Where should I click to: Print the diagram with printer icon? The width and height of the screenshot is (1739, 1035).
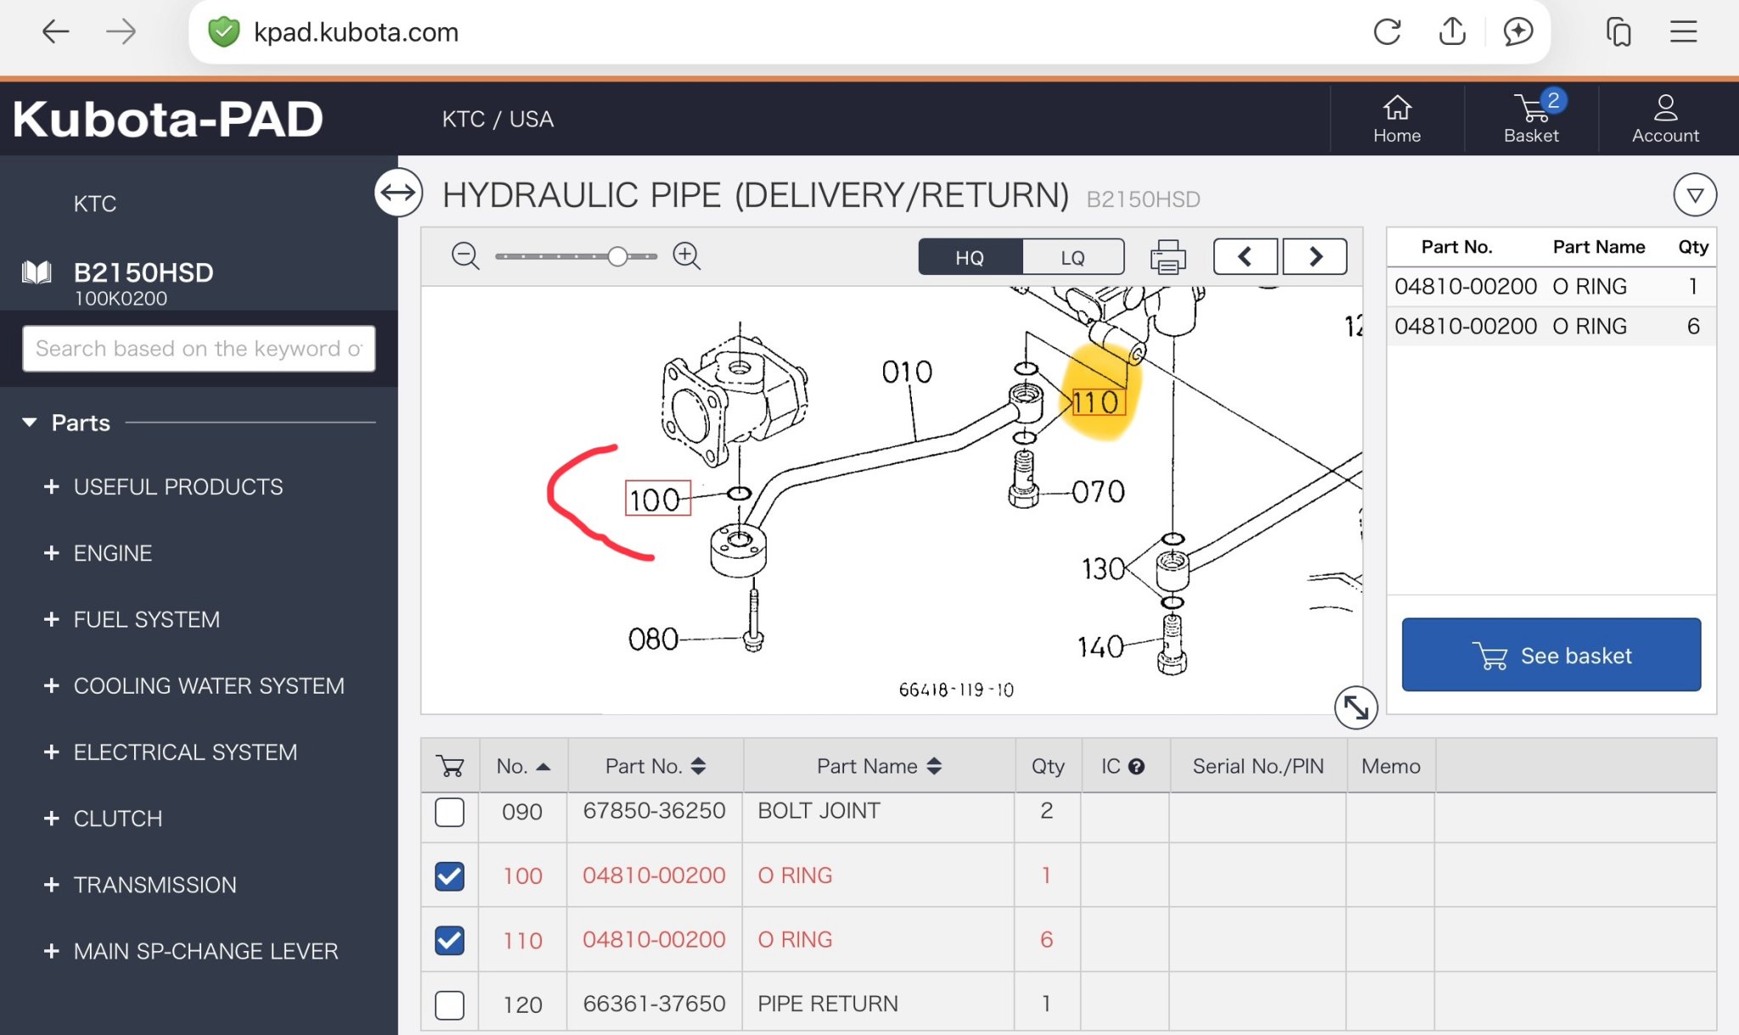[1168, 256]
